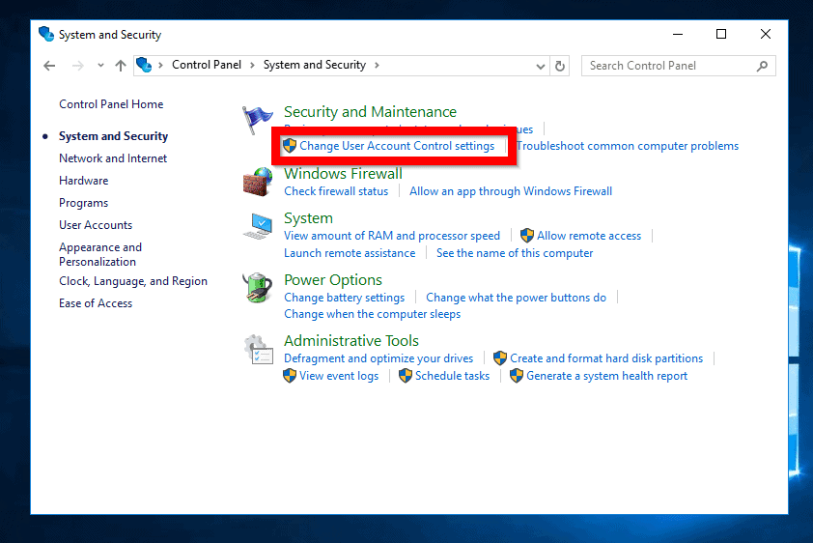Click the Power Options battery icon
This screenshot has width=813, height=543.
click(257, 287)
